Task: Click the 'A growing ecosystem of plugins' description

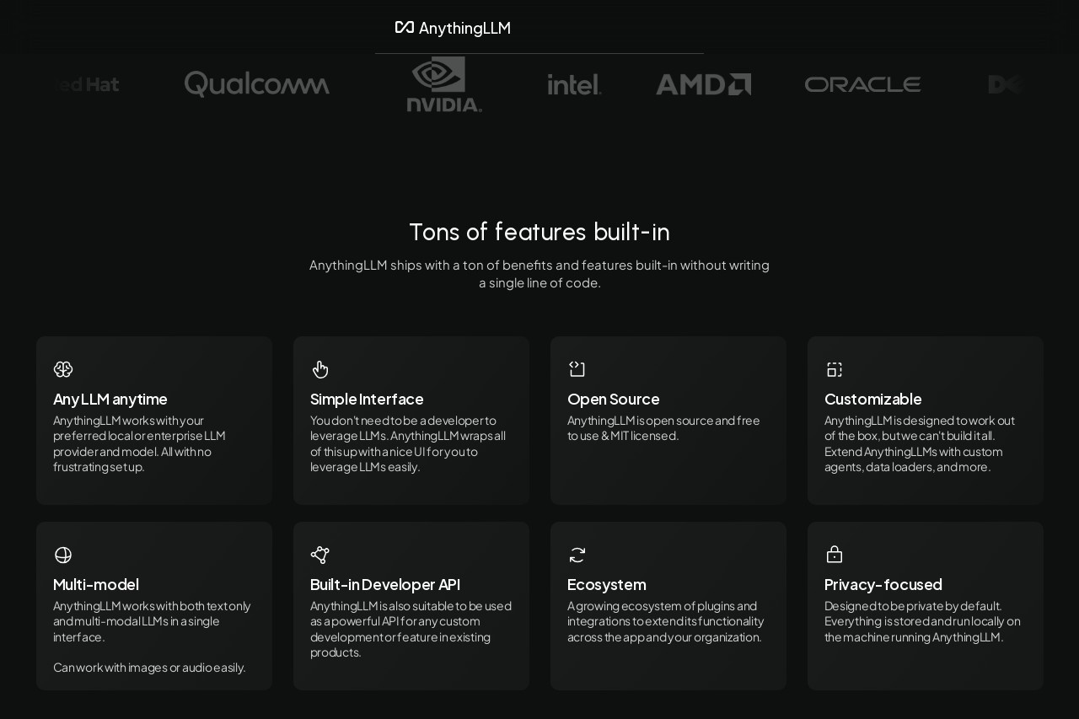Action: pos(666,621)
